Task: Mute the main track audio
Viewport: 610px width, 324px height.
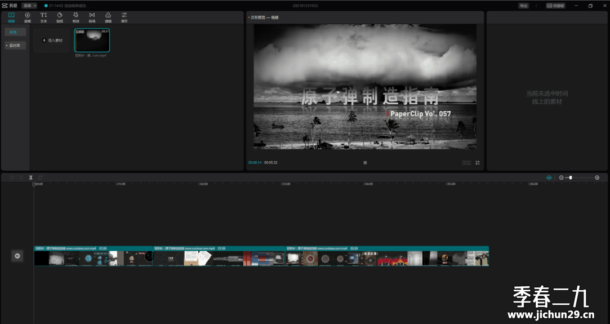Action: [17, 256]
